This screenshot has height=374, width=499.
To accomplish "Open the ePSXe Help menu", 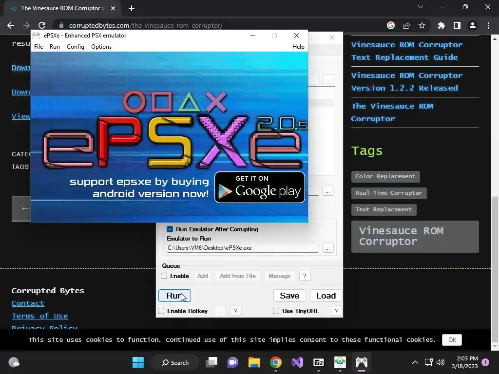I will click(298, 47).
